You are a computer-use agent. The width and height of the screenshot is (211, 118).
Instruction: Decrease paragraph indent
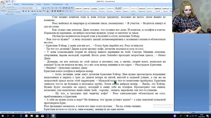pos(64,8)
